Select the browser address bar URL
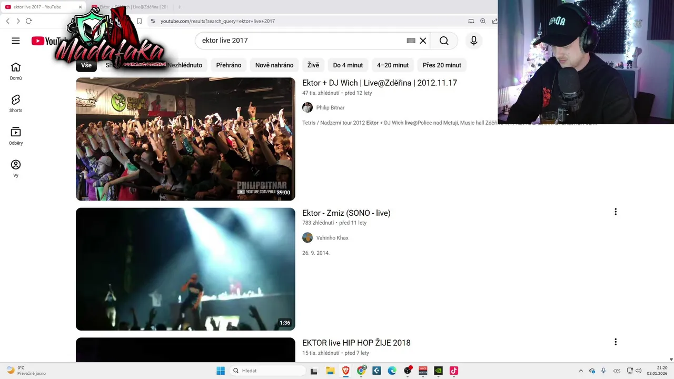Screen dimensions: 674x379 [x=217, y=21]
